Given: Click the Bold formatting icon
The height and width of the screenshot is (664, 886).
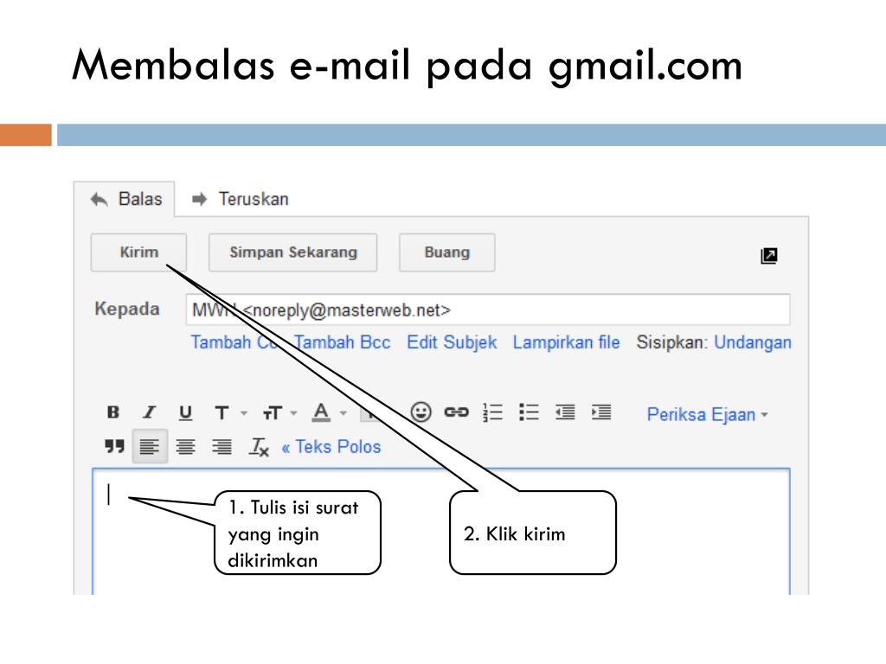Looking at the screenshot, I should pos(113,412).
